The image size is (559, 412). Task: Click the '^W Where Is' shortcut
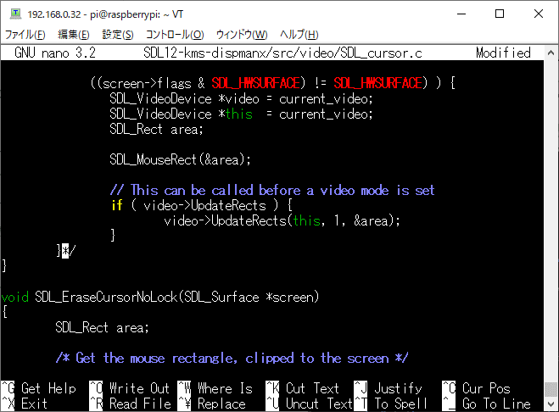pyautogui.click(x=215, y=388)
